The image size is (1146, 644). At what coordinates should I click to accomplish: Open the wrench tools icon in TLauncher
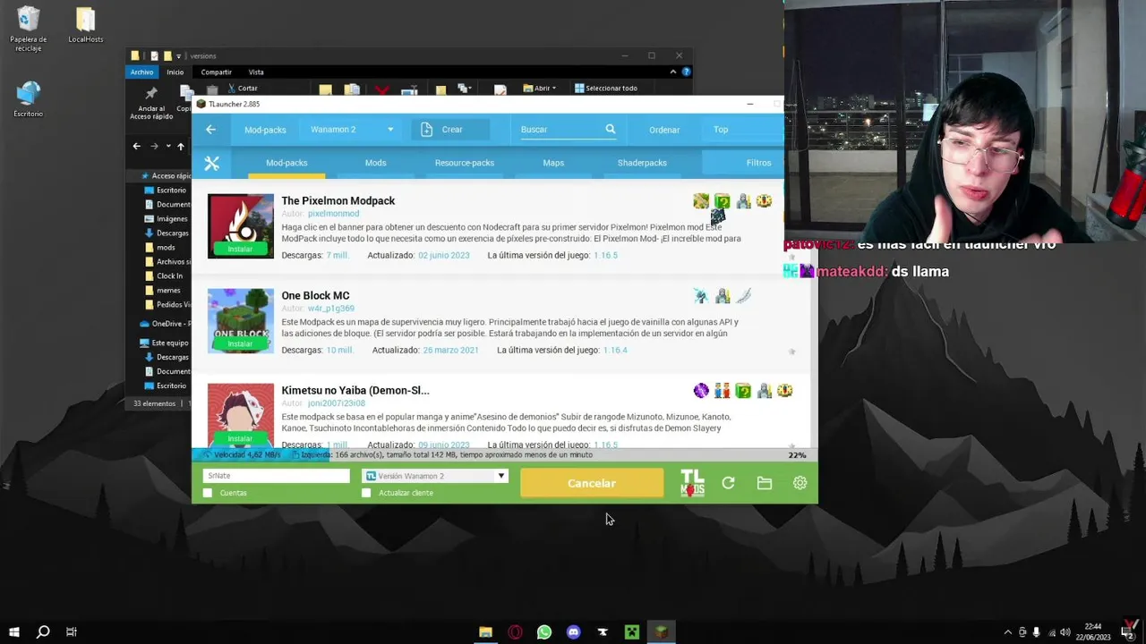coord(211,163)
